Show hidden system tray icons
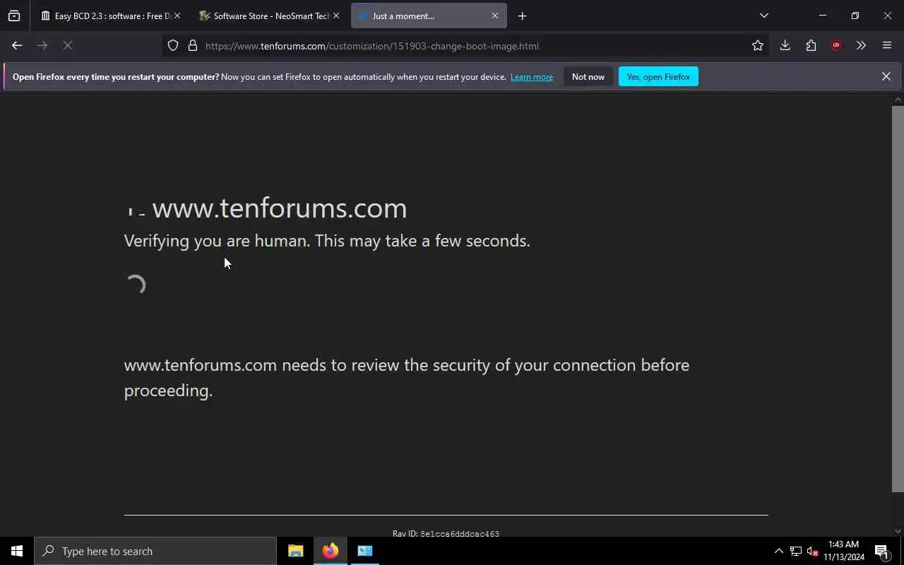Viewport: 904px width, 565px height. pyautogui.click(x=778, y=551)
